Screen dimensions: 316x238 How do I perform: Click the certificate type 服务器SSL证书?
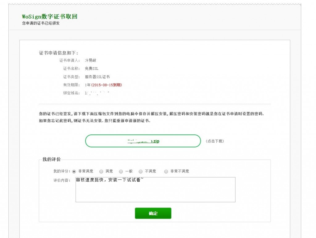(x=97, y=77)
